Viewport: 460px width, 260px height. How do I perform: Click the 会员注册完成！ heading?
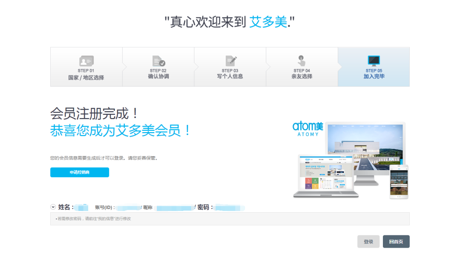point(94,113)
